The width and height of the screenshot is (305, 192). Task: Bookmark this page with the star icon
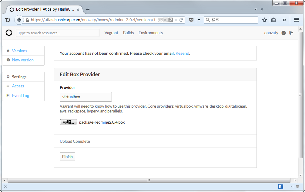tap(264, 20)
